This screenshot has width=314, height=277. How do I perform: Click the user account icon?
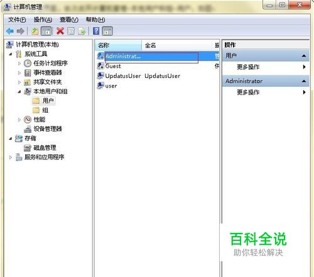[x=100, y=86]
